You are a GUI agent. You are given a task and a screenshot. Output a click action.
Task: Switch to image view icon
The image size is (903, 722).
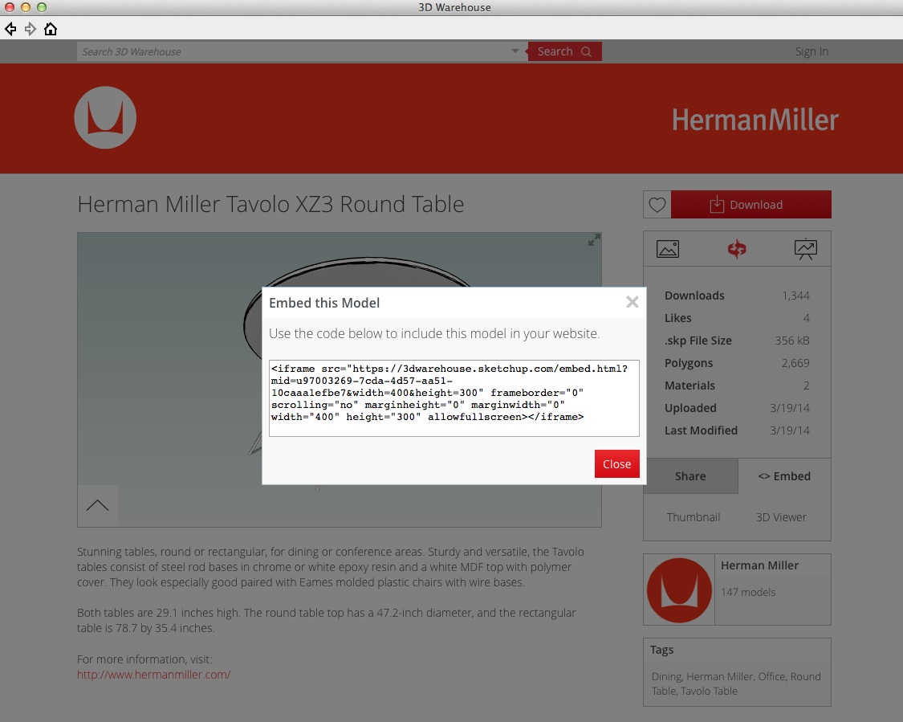pyautogui.click(x=668, y=249)
